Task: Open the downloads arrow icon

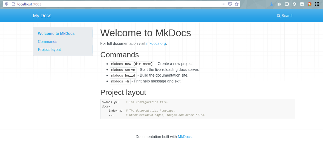Action: (x=272, y=4)
